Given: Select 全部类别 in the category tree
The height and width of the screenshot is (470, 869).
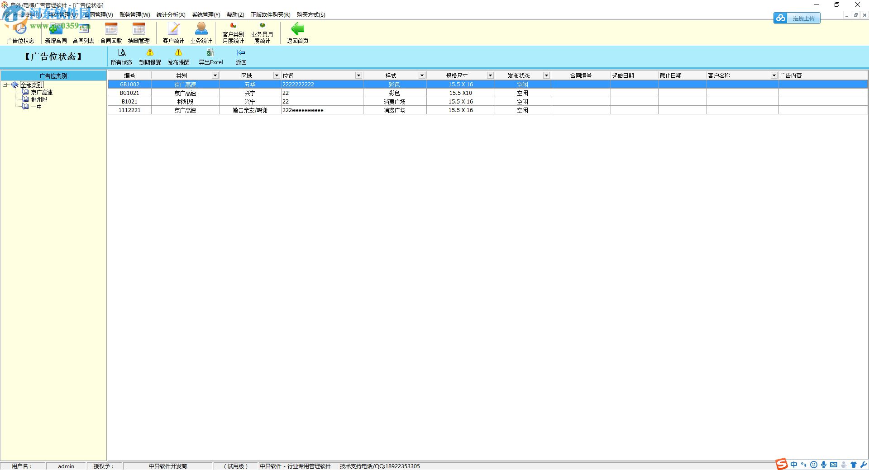Looking at the screenshot, I should [32, 85].
